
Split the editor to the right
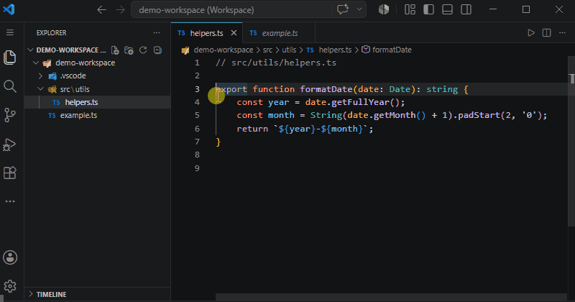click(x=546, y=32)
